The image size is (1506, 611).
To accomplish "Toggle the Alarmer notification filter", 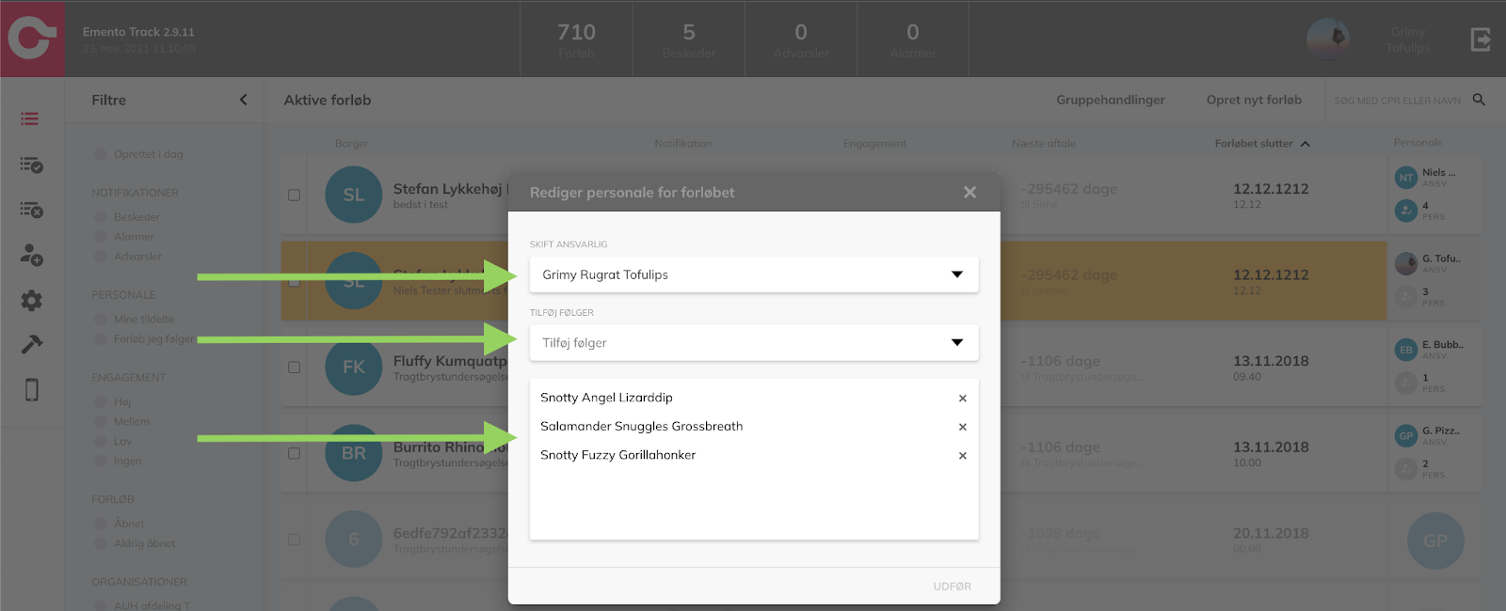I will click(101, 237).
